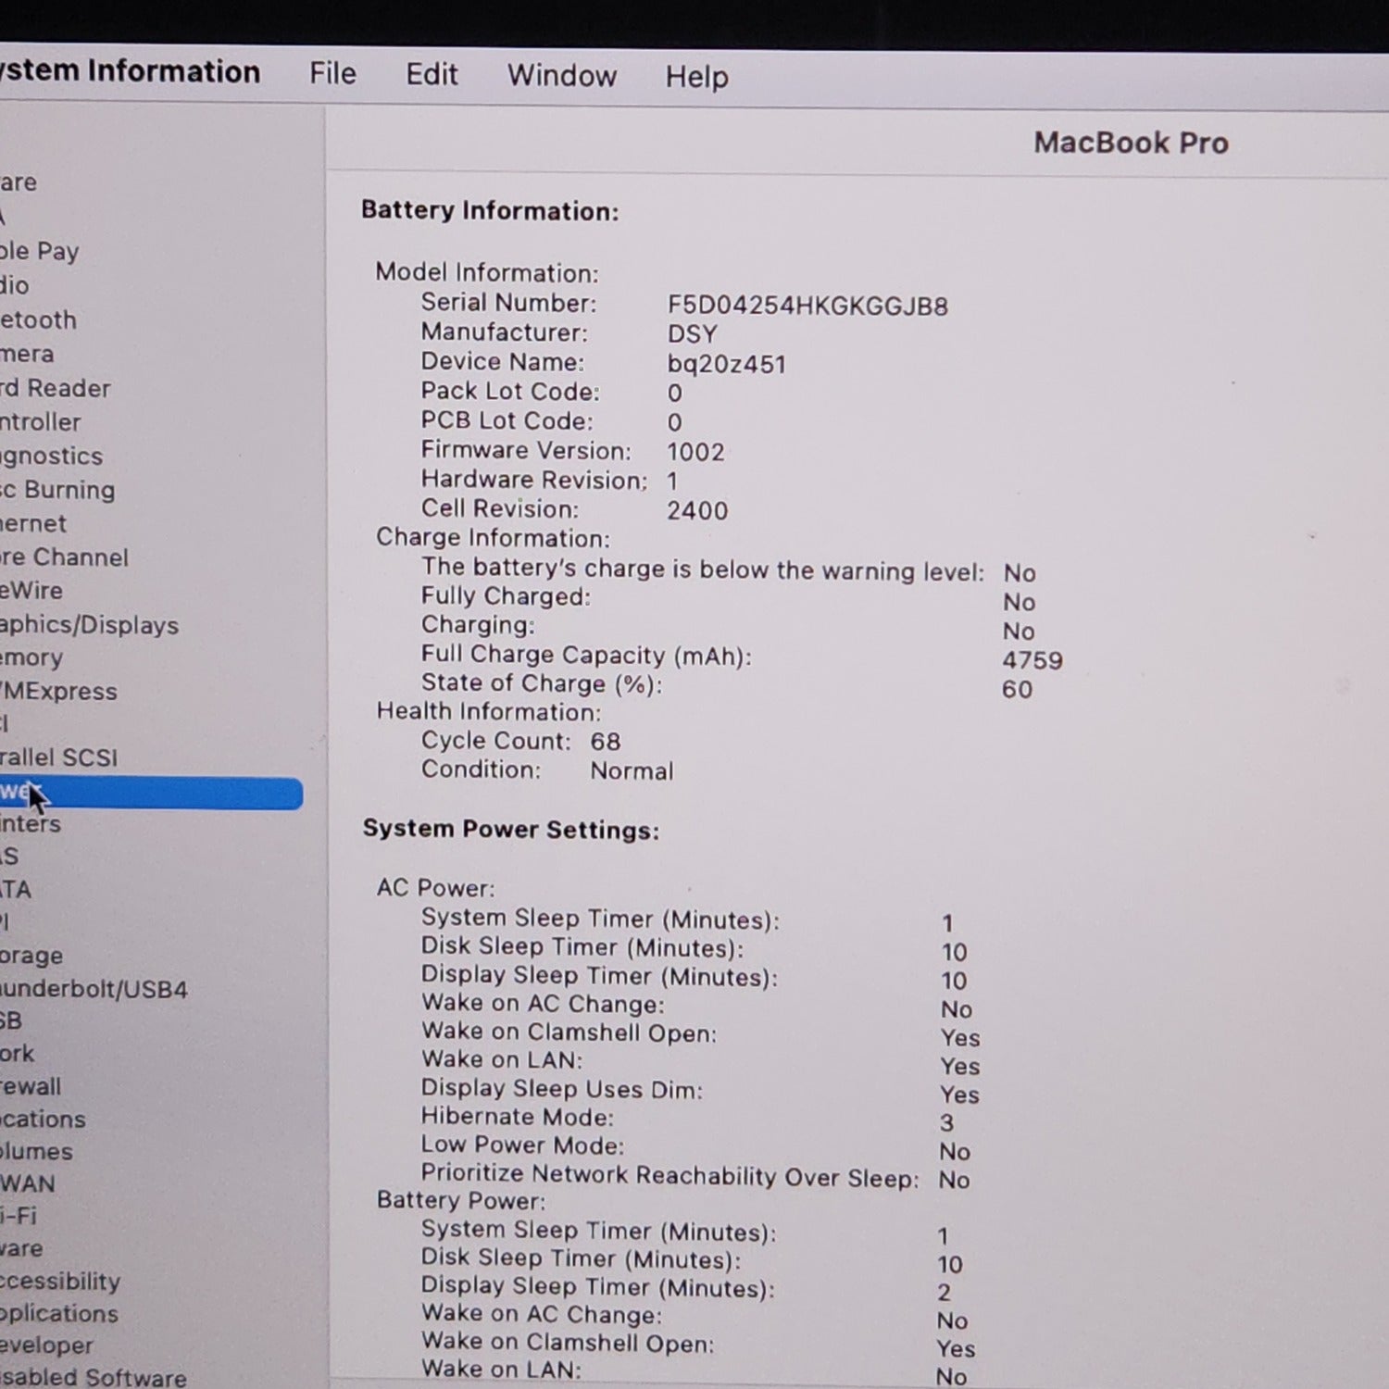Open the Edit menu

tap(432, 75)
